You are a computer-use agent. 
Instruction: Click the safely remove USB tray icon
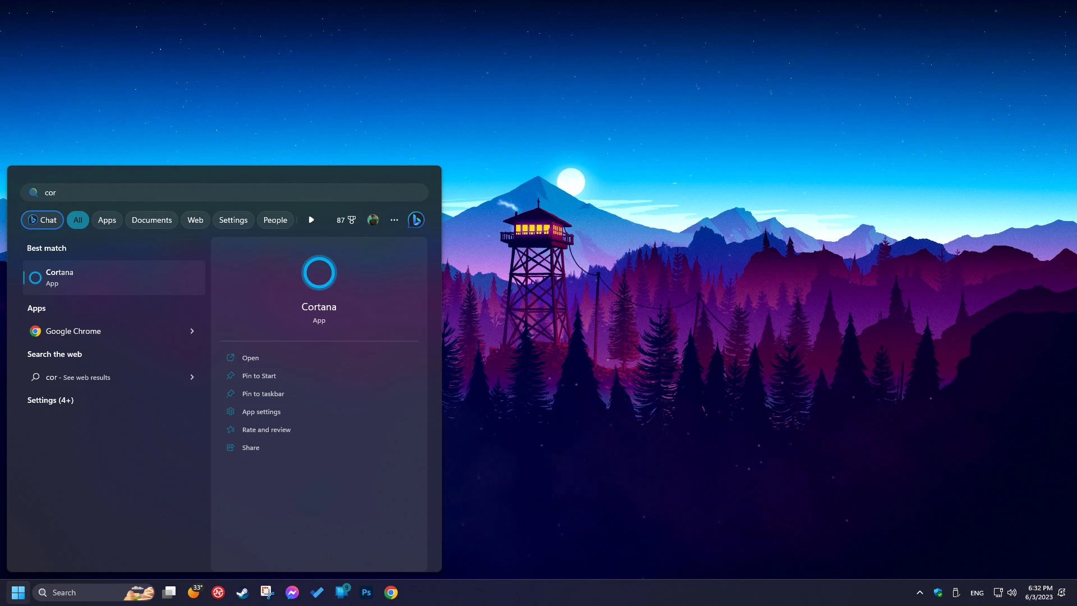click(956, 593)
